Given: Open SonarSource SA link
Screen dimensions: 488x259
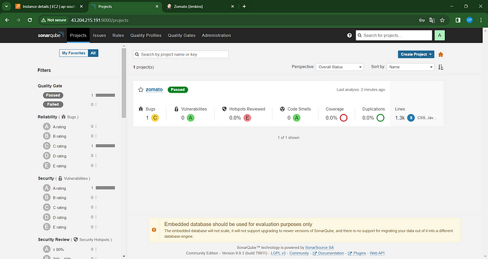Looking at the screenshot, I should (x=320, y=248).
